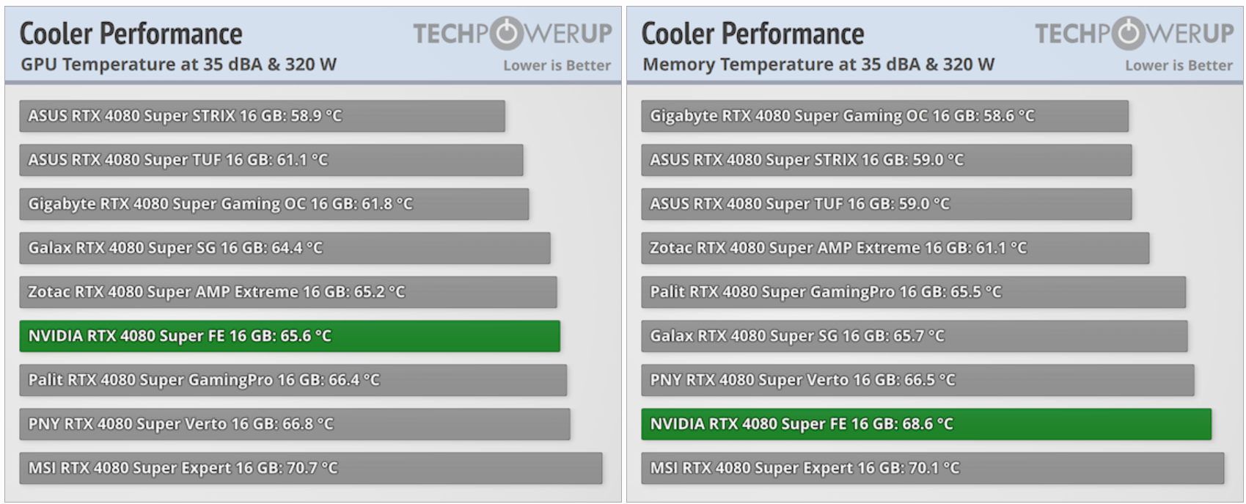This screenshot has width=1246, height=504.
Task: Pick the MSI Expert 70.7 °C bar
Action: pos(310,468)
